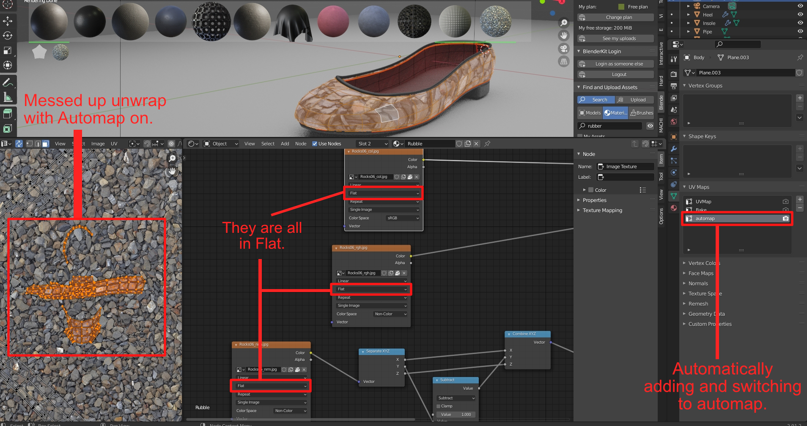Click the fake user shield next to Rubble
The height and width of the screenshot is (426, 807).
pyautogui.click(x=459, y=144)
